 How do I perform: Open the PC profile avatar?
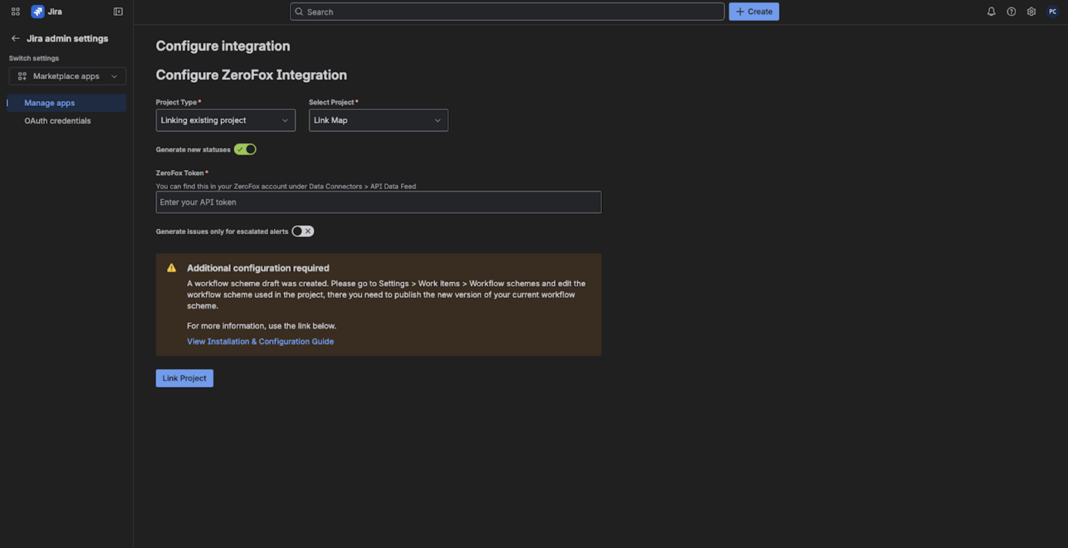(1052, 12)
